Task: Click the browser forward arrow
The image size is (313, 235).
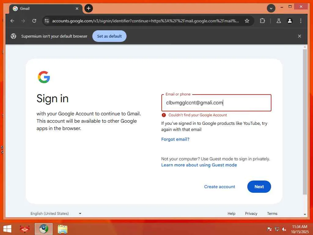Action: click(x=23, y=21)
